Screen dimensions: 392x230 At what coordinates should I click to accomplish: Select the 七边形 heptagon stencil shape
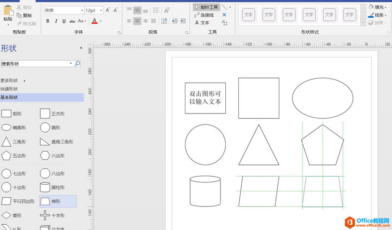coord(13,173)
